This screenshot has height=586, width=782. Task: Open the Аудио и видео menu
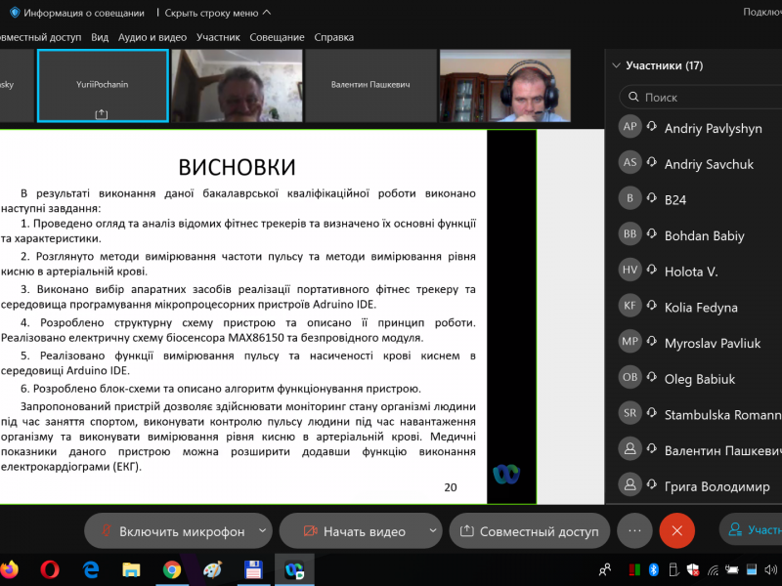tap(152, 37)
